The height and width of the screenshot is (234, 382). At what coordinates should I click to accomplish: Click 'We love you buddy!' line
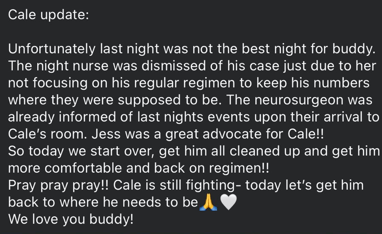pyautogui.click(x=69, y=220)
